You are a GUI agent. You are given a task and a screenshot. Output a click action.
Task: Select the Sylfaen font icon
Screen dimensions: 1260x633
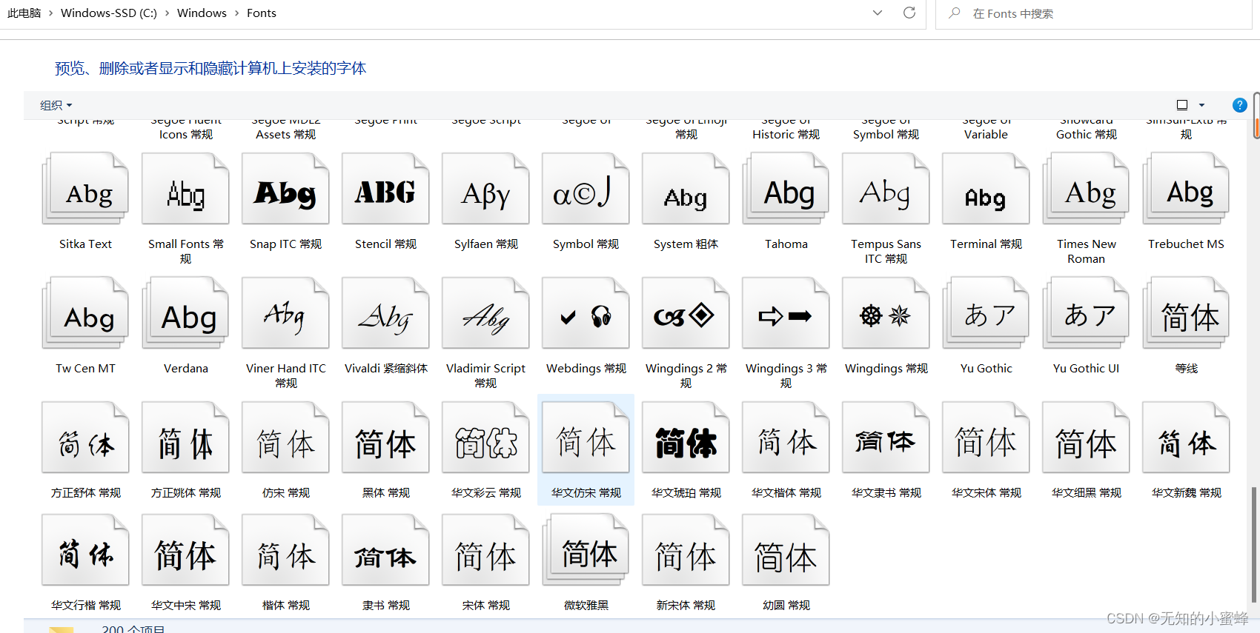[485, 189]
